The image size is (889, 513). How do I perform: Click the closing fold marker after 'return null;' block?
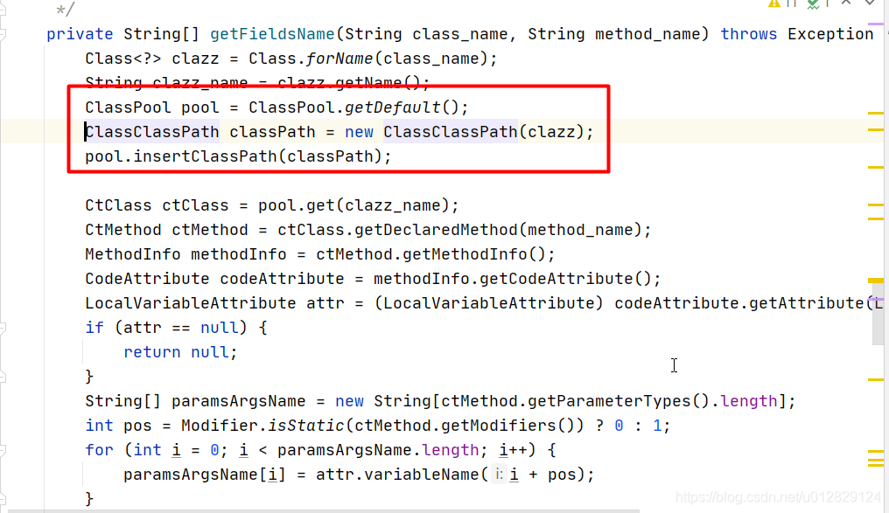[x=3, y=377]
